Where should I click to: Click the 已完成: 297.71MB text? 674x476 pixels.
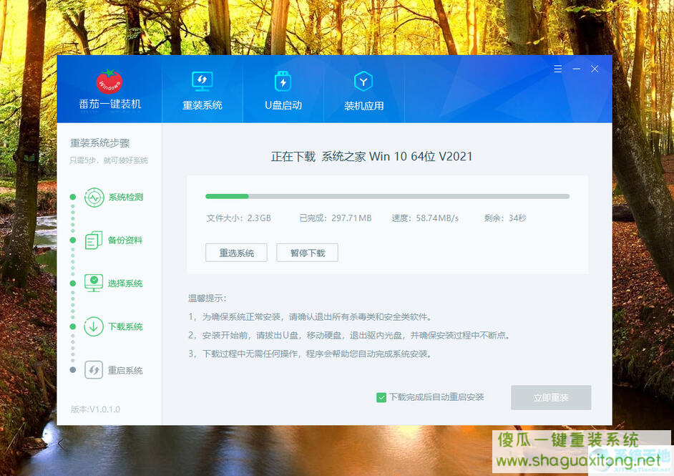click(336, 218)
